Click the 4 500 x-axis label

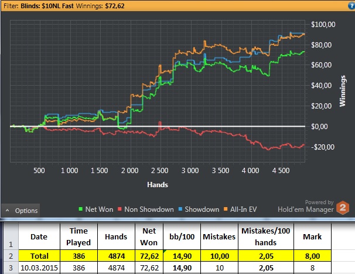coord(281,171)
